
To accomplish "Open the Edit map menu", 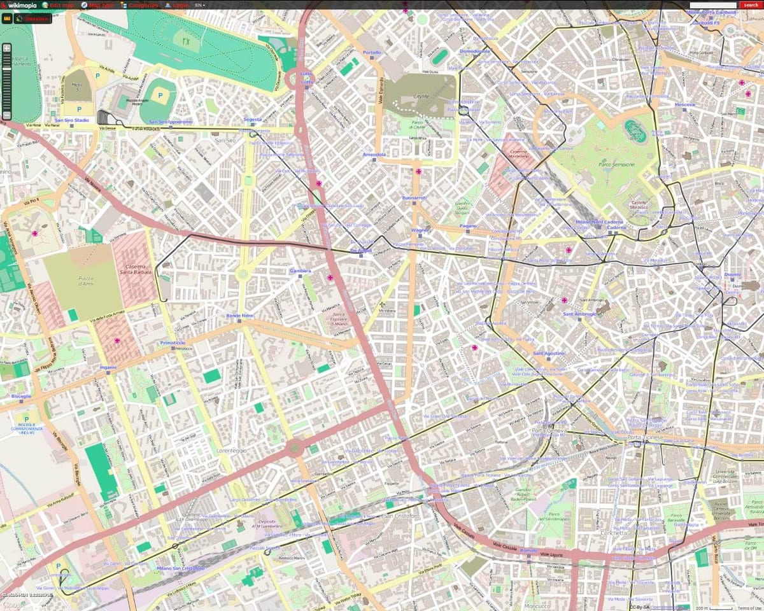I will (x=58, y=4).
